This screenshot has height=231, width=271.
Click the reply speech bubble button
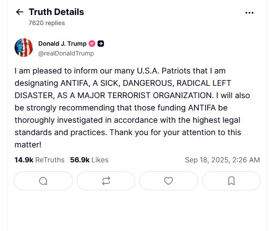(x=43, y=181)
